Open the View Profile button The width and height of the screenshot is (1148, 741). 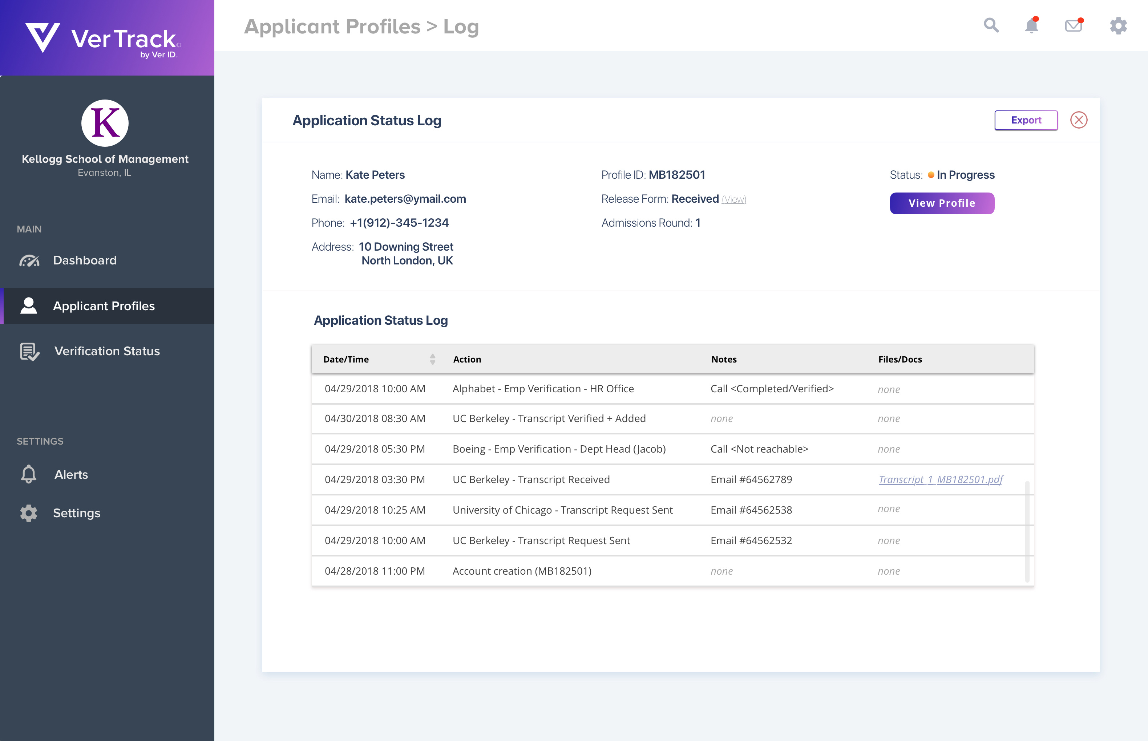click(x=942, y=203)
